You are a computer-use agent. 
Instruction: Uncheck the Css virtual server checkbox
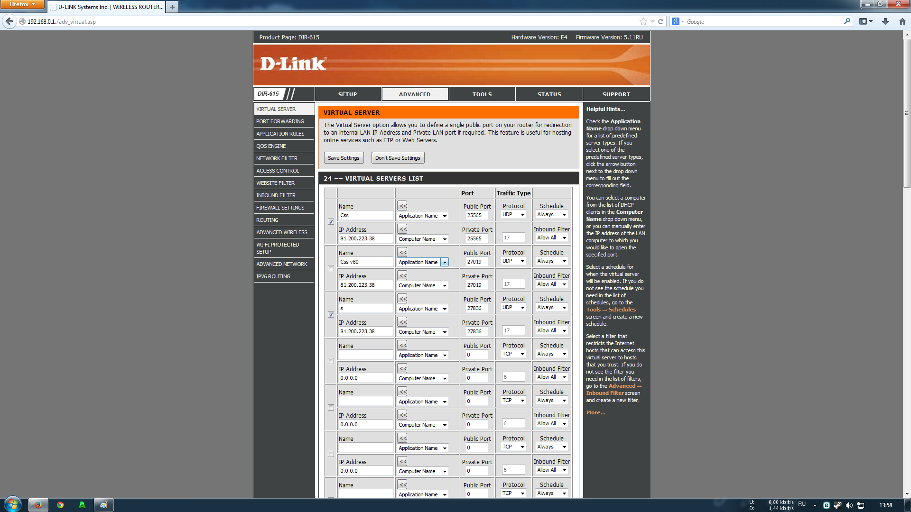click(331, 222)
